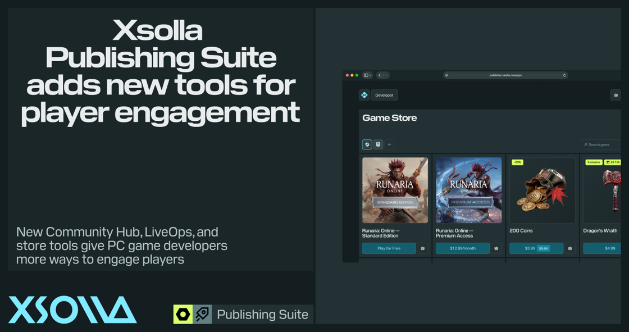Add Runaria Premium Access to cart via basket icon
The width and height of the screenshot is (629, 332).
tap(496, 248)
